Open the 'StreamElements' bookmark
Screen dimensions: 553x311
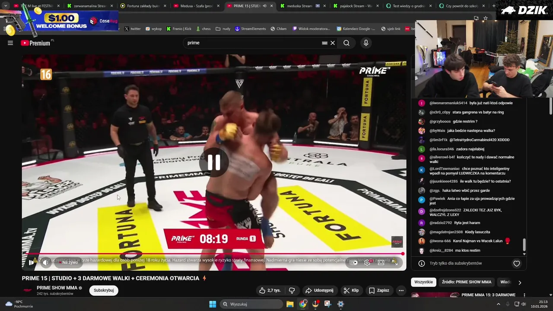(250, 29)
